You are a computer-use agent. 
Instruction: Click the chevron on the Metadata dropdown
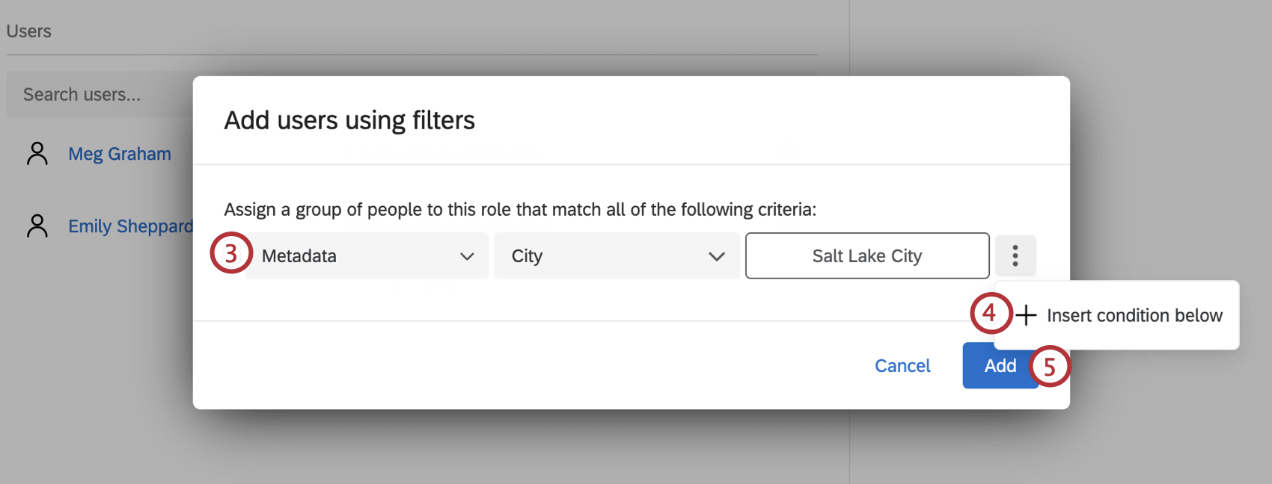tap(468, 255)
